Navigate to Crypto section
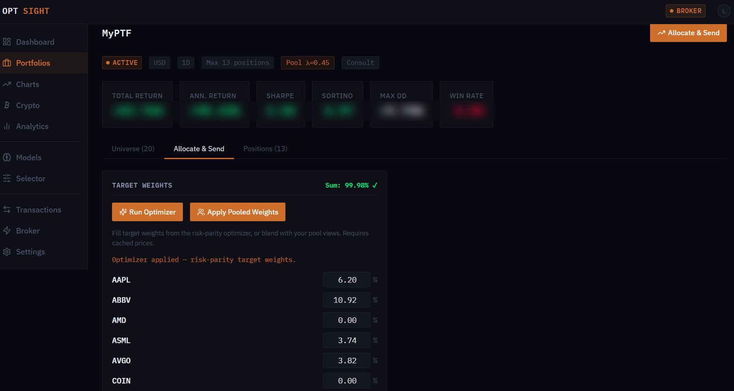 pyautogui.click(x=44, y=105)
